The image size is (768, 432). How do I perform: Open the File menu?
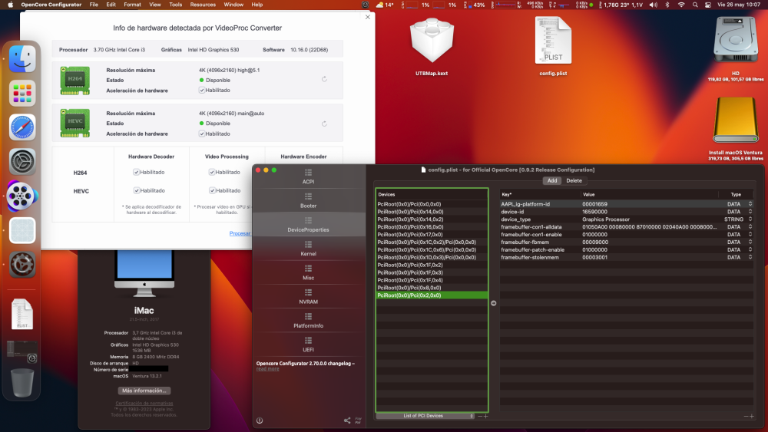(94, 5)
